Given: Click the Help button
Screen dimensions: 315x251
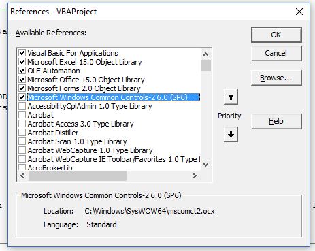Looking at the screenshot, I should pyautogui.click(x=276, y=121).
